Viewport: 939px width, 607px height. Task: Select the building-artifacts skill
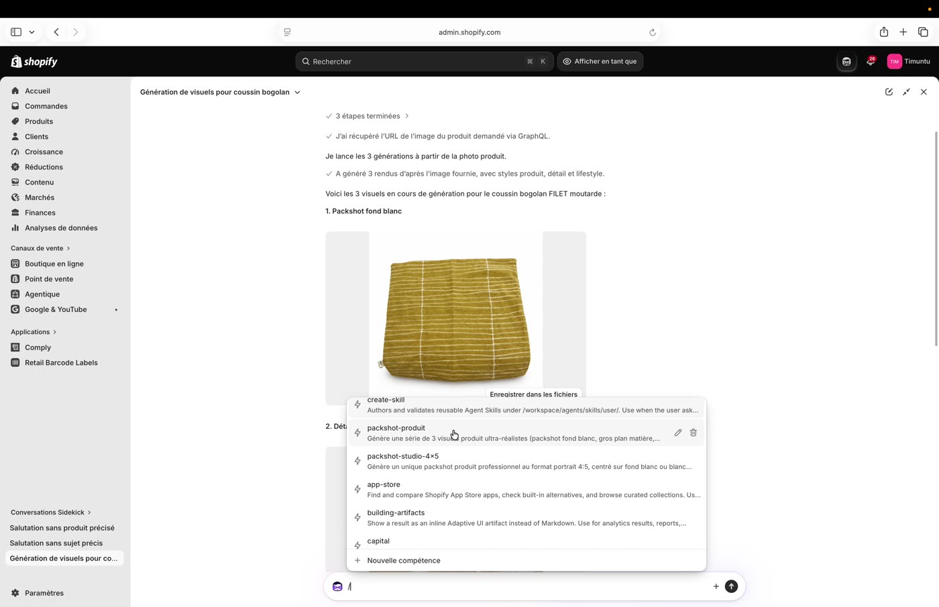(527, 517)
